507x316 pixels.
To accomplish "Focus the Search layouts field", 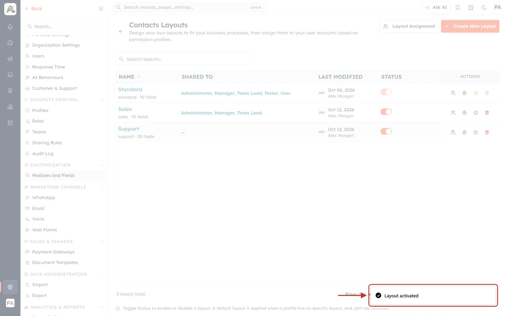I will click(183, 59).
